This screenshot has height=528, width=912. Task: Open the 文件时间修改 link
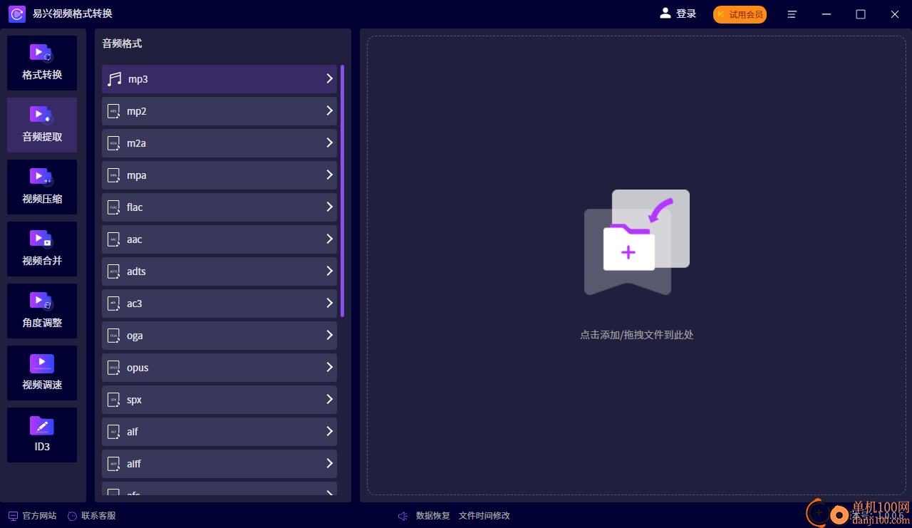[484, 516]
